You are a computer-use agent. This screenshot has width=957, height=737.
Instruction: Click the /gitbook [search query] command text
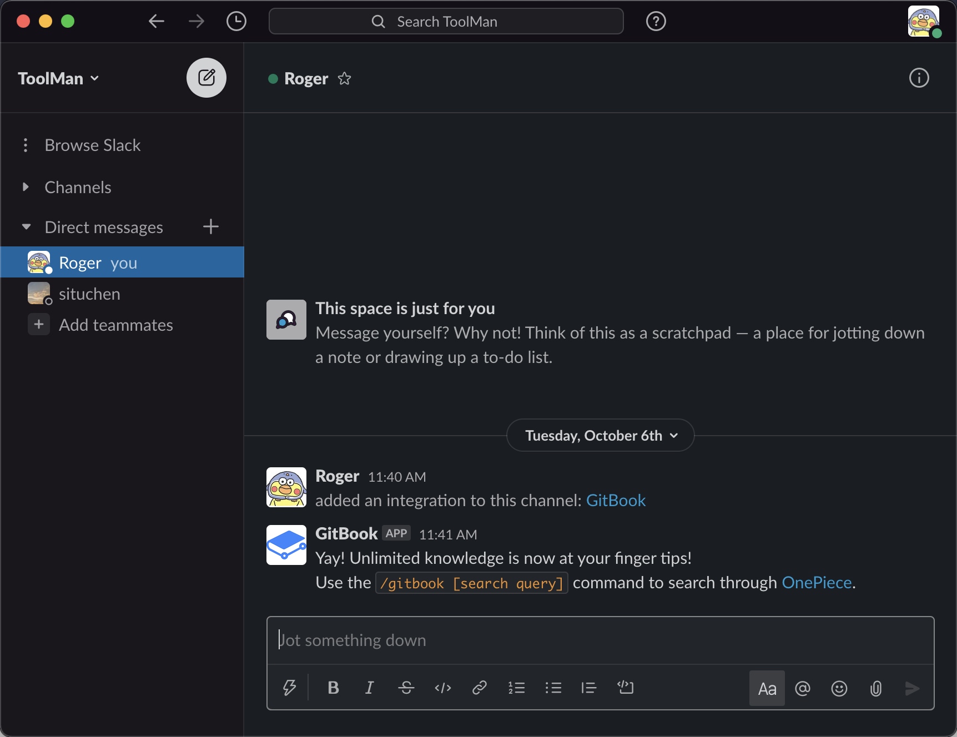472,583
